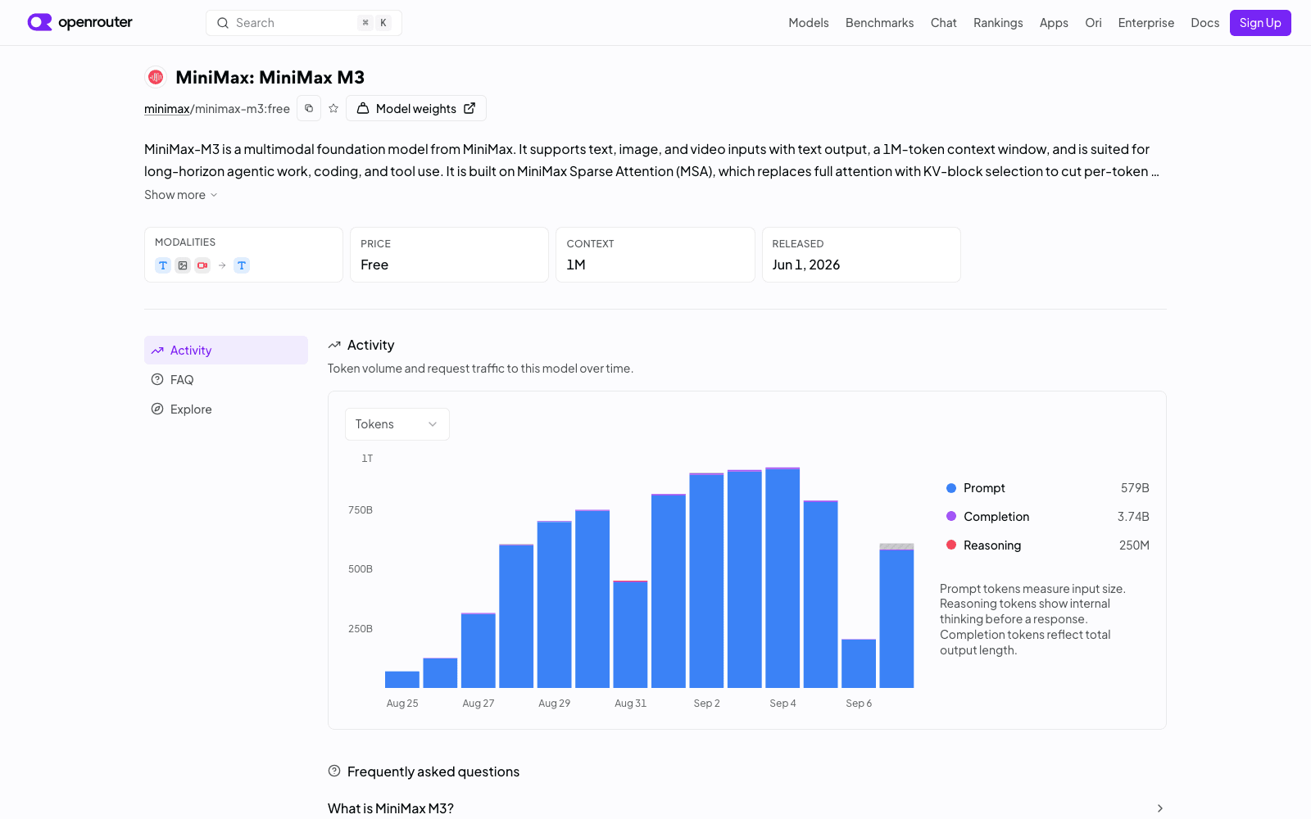The width and height of the screenshot is (1311, 819).
Task: Click the "Reasoning" legend label
Action: coord(992,545)
